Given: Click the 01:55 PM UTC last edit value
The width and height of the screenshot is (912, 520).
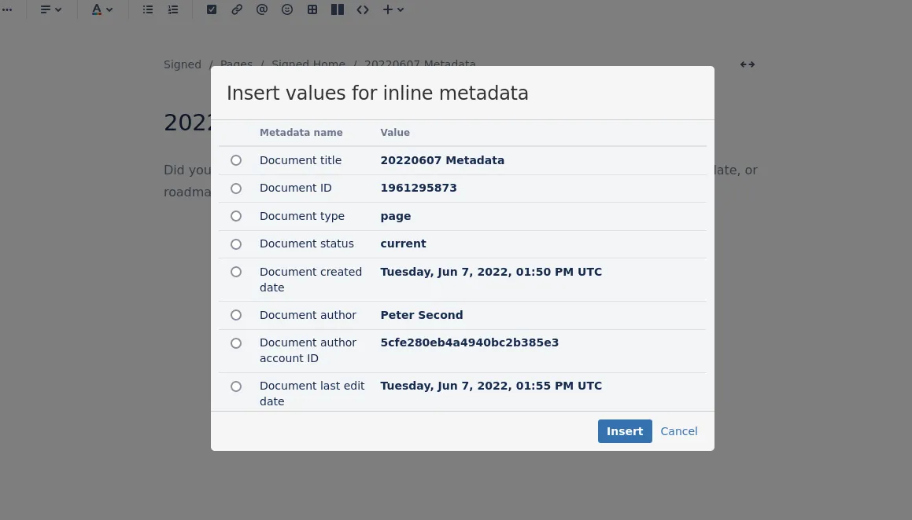Looking at the screenshot, I should (x=491, y=386).
